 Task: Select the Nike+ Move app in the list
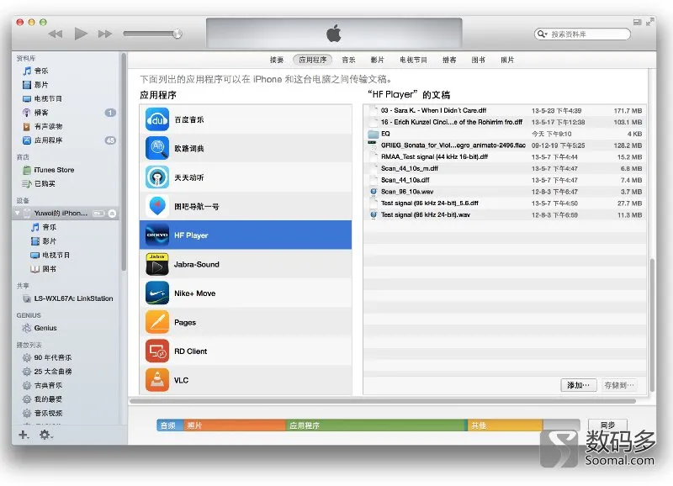(x=246, y=293)
